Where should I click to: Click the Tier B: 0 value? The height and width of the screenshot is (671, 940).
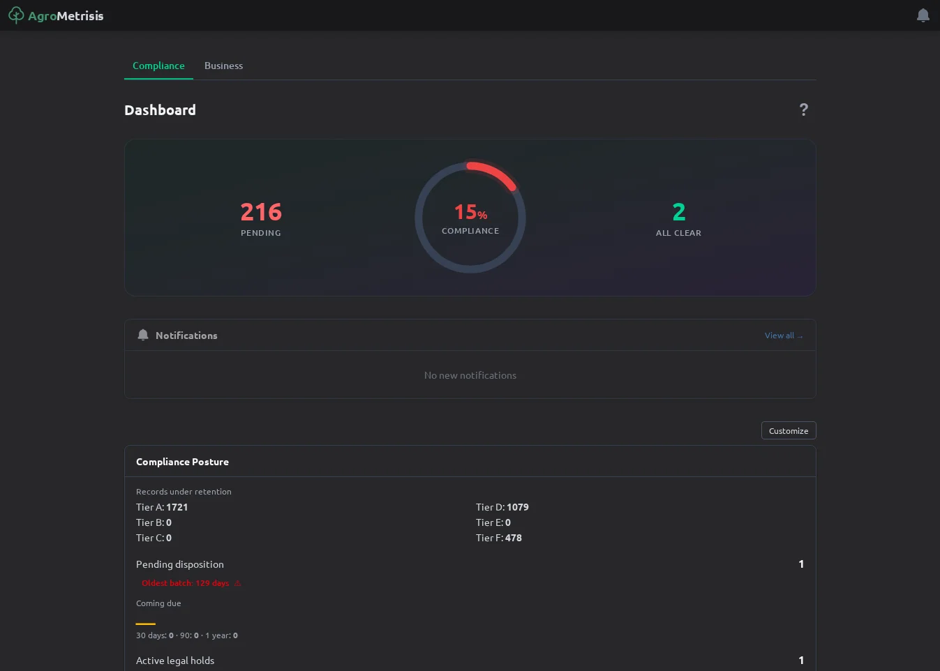(x=154, y=522)
